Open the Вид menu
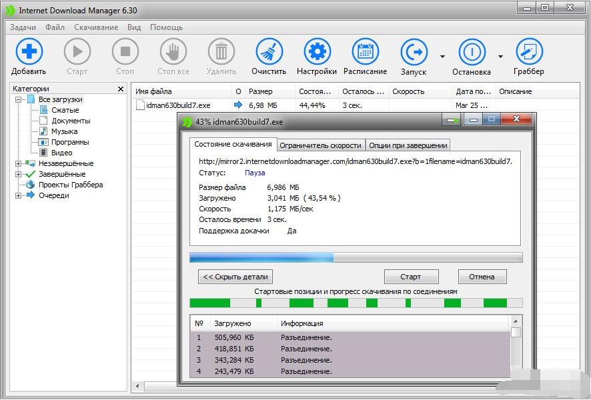The height and width of the screenshot is (400, 591). [x=134, y=27]
